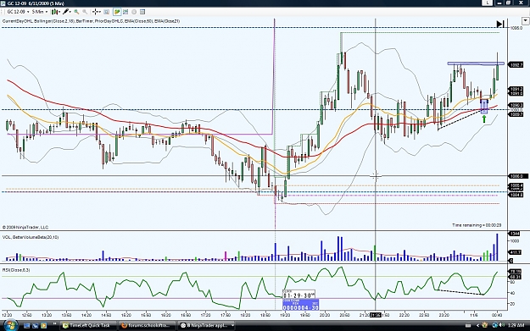
Task: Open the crosshair cursor mode dropdown
Action: click(x=97, y=12)
